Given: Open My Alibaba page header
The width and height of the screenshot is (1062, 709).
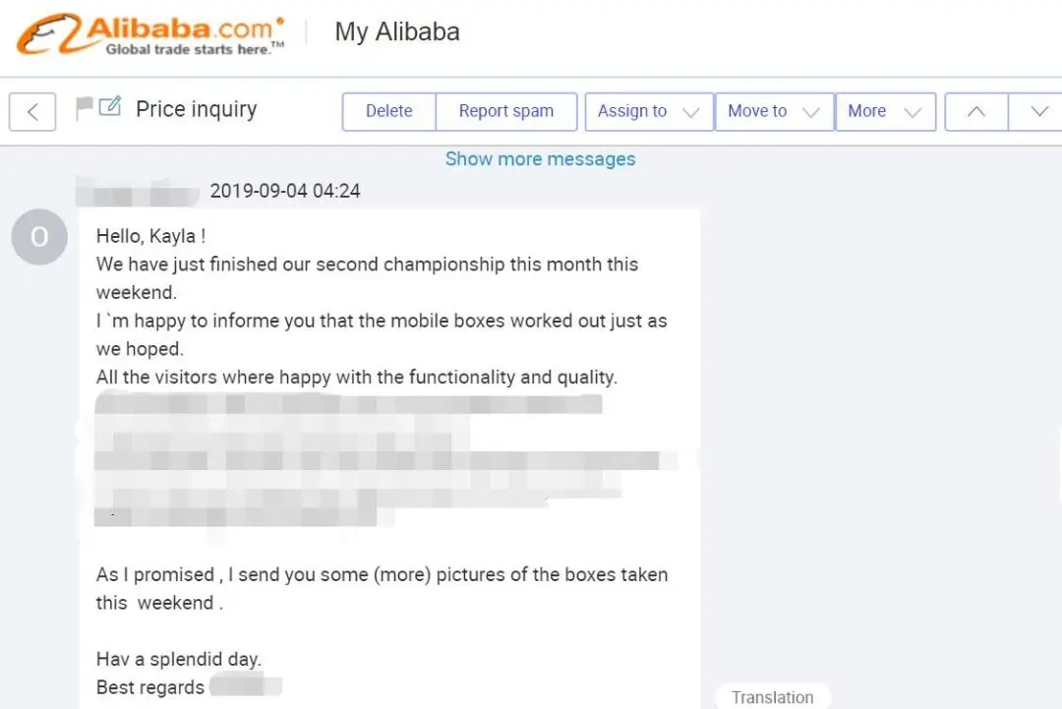Looking at the screenshot, I should pos(397,31).
